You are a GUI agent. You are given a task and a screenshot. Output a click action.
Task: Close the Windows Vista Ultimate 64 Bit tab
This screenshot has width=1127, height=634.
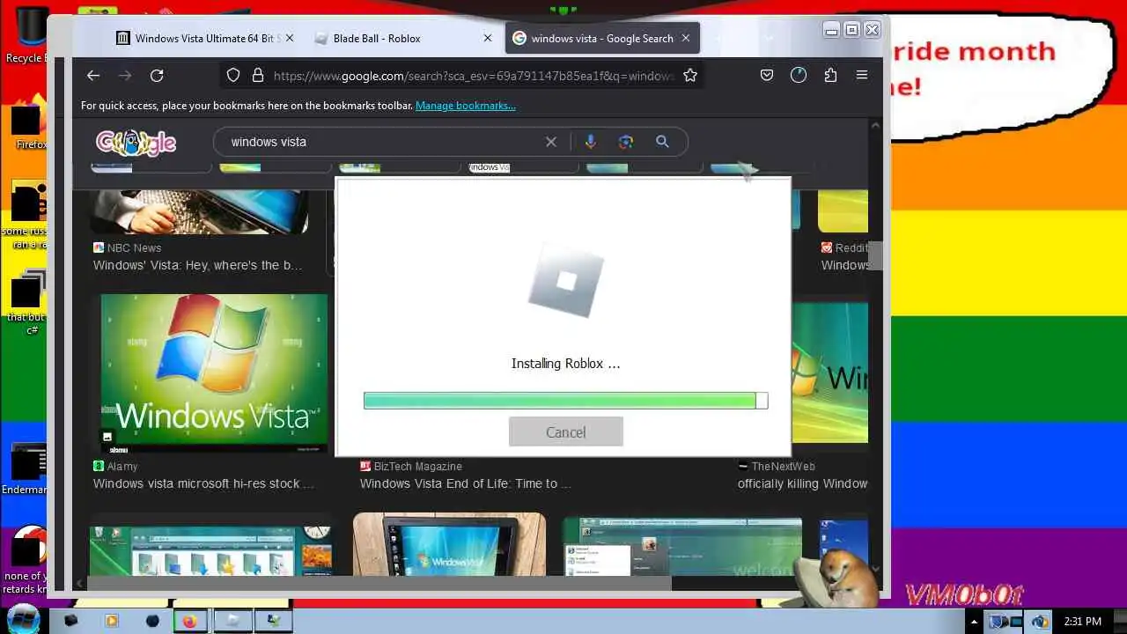(290, 39)
